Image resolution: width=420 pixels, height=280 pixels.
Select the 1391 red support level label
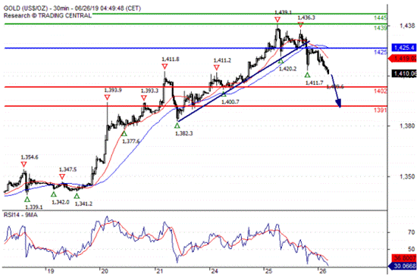tap(380, 110)
